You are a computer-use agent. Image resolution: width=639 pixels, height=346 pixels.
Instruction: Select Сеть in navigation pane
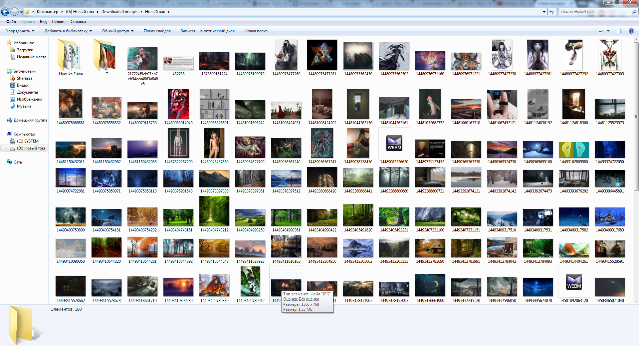(x=18, y=162)
